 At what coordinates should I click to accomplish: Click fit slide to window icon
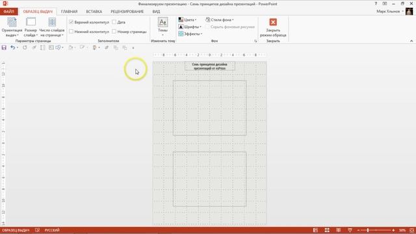(x=411, y=230)
